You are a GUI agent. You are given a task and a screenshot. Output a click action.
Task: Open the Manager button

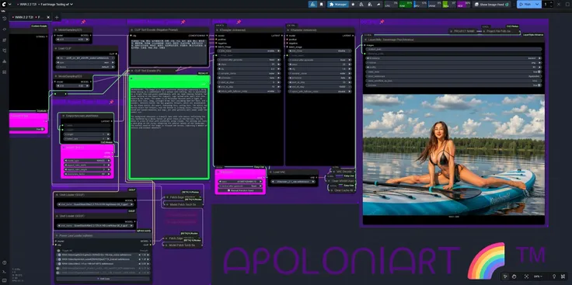[x=338, y=5]
